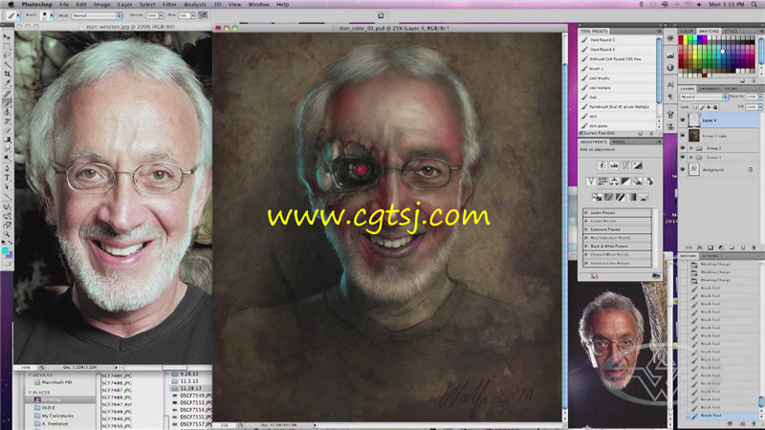
Task: Click the add layer mask icon
Action: (710, 247)
